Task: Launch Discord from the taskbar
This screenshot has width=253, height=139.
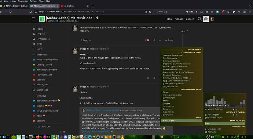Action: coord(65,137)
